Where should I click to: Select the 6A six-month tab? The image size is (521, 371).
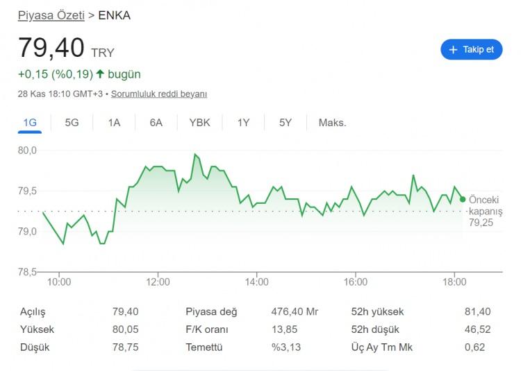[x=156, y=123]
